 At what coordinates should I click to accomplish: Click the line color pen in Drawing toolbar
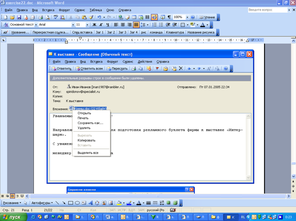[x=129, y=203]
